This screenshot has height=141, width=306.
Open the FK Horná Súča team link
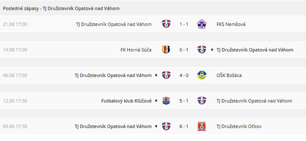(136, 50)
